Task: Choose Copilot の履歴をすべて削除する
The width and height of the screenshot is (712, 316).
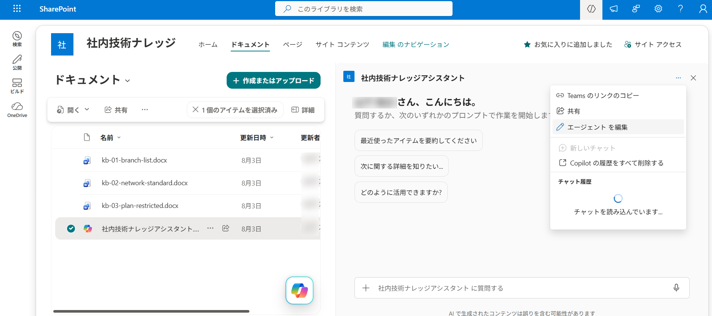Action: (x=618, y=163)
